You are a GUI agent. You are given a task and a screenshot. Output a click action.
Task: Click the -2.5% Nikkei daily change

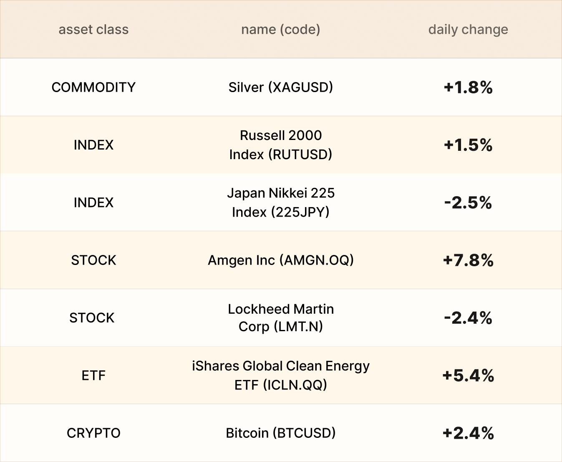point(468,202)
